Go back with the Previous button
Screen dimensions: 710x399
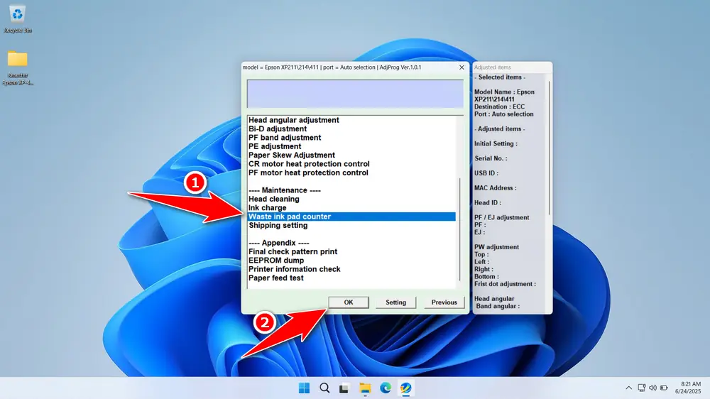pyautogui.click(x=444, y=302)
